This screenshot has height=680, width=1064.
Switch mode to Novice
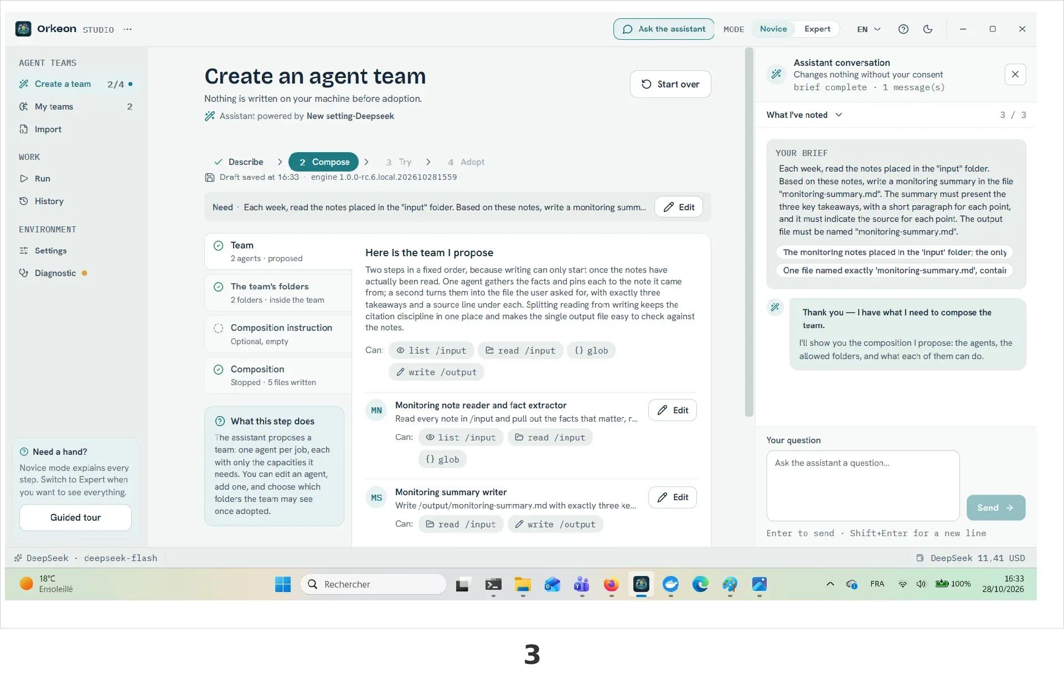pyautogui.click(x=773, y=29)
